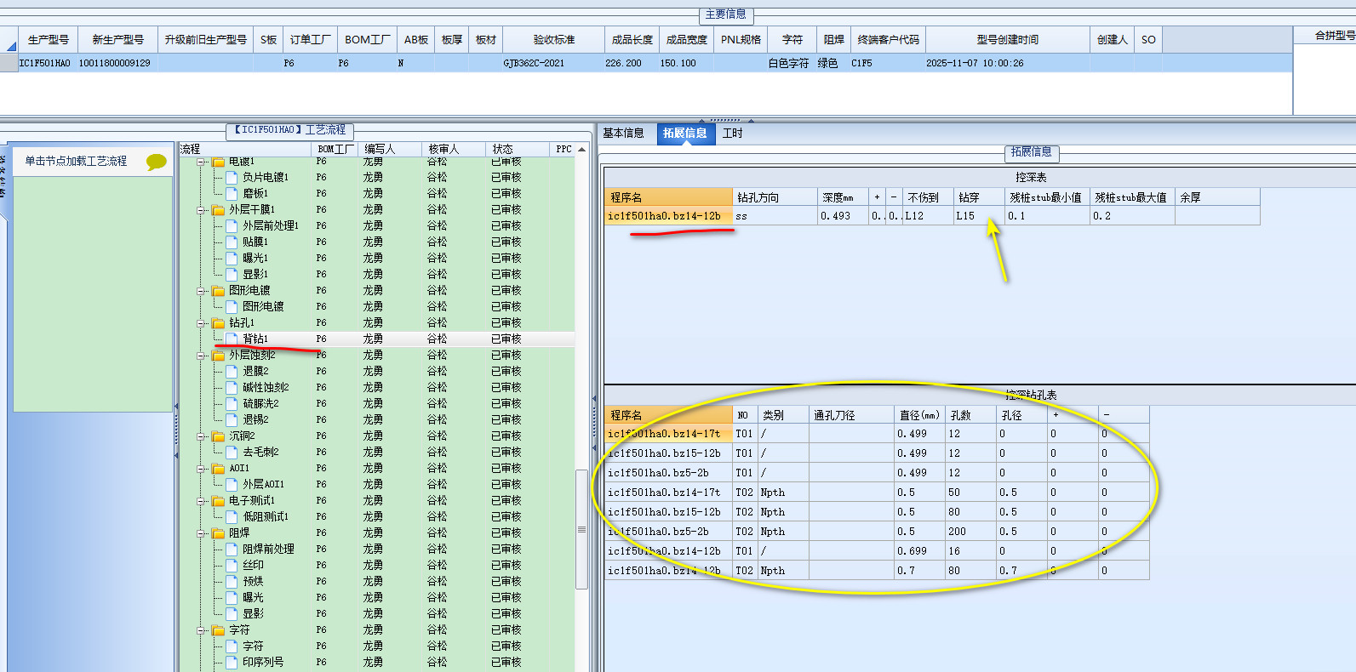The width and height of the screenshot is (1356, 672).
Task: Click the GJB362C-2021 cell
Action: 554,63
